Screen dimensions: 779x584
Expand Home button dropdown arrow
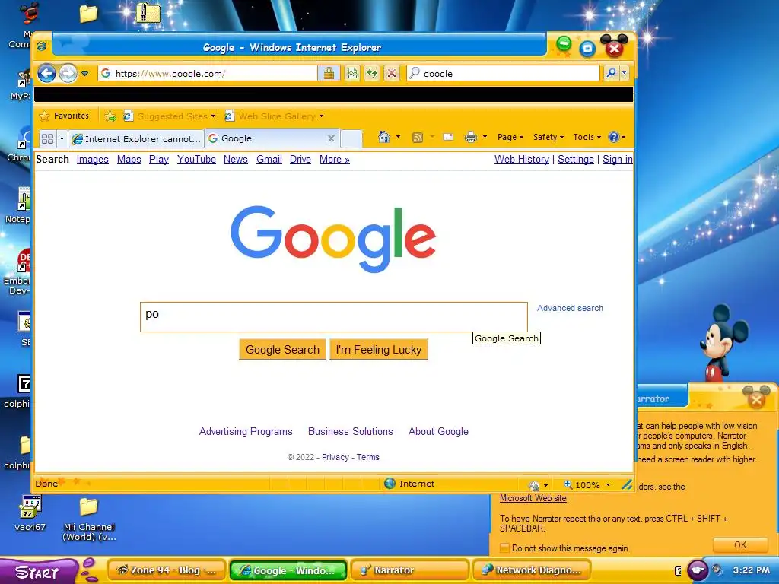pyautogui.click(x=398, y=137)
